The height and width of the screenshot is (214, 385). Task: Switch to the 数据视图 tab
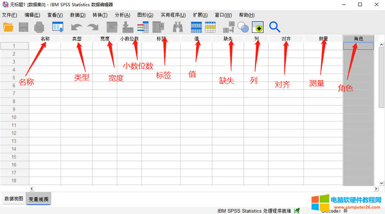[14, 199]
